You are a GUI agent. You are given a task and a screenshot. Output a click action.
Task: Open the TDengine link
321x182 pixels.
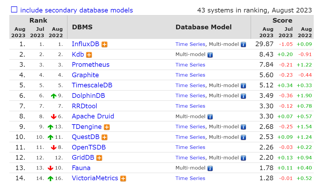point(87,127)
